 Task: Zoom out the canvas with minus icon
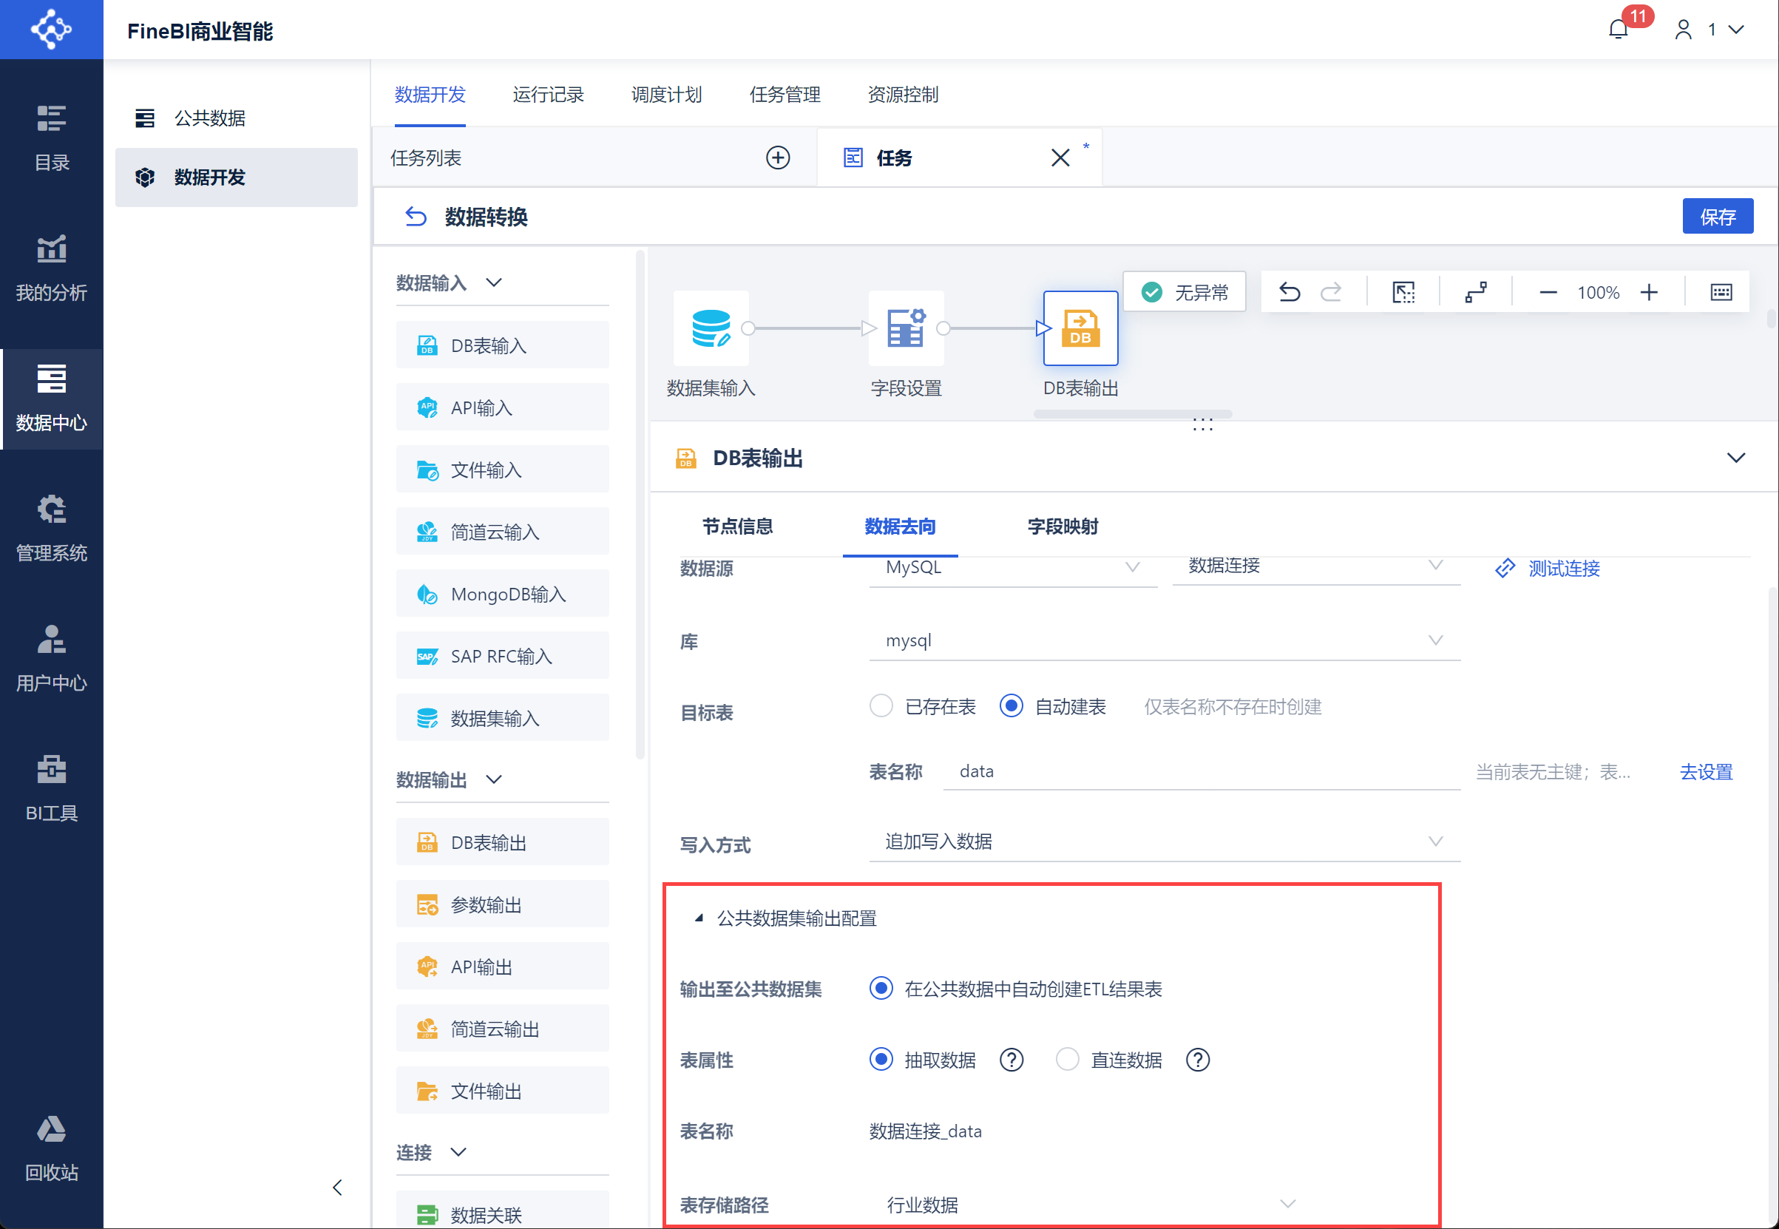[1548, 293]
